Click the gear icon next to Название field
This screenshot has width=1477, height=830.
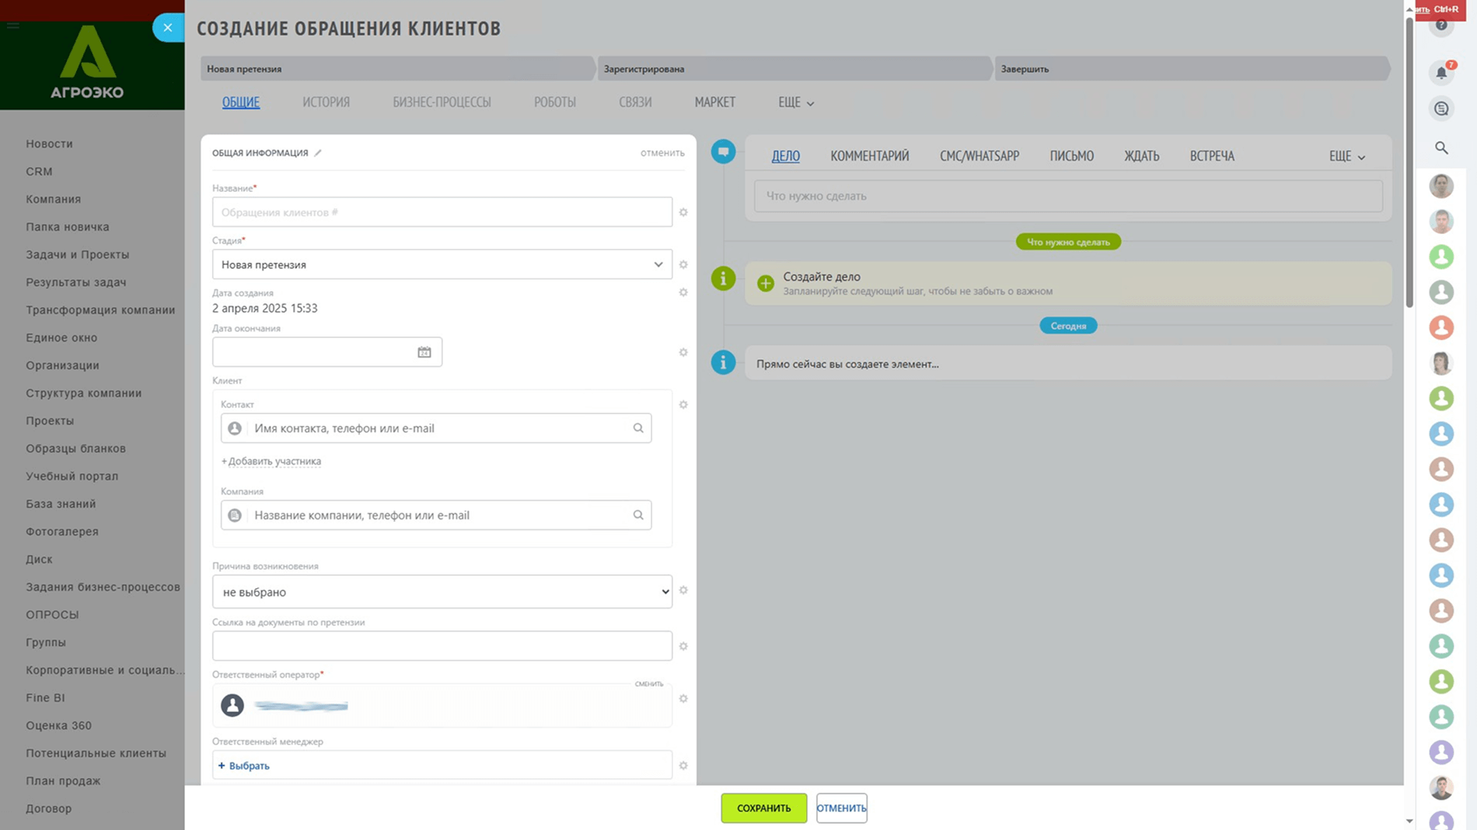click(683, 212)
